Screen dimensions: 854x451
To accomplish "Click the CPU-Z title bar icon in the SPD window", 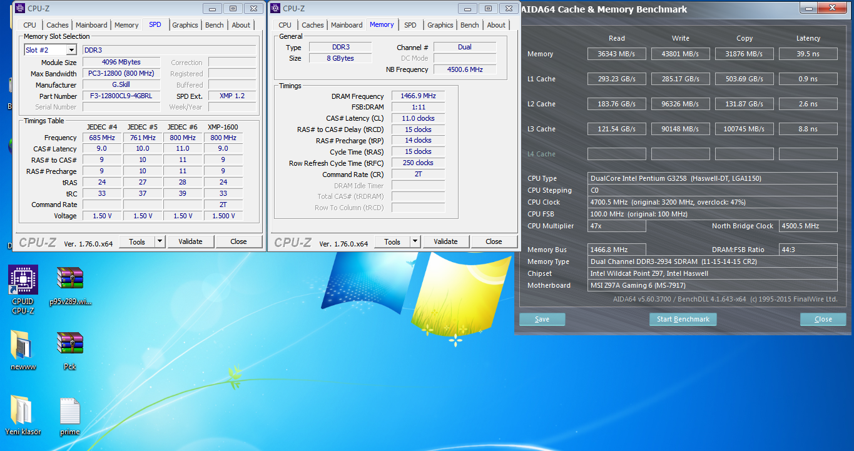I will [19, 8].
